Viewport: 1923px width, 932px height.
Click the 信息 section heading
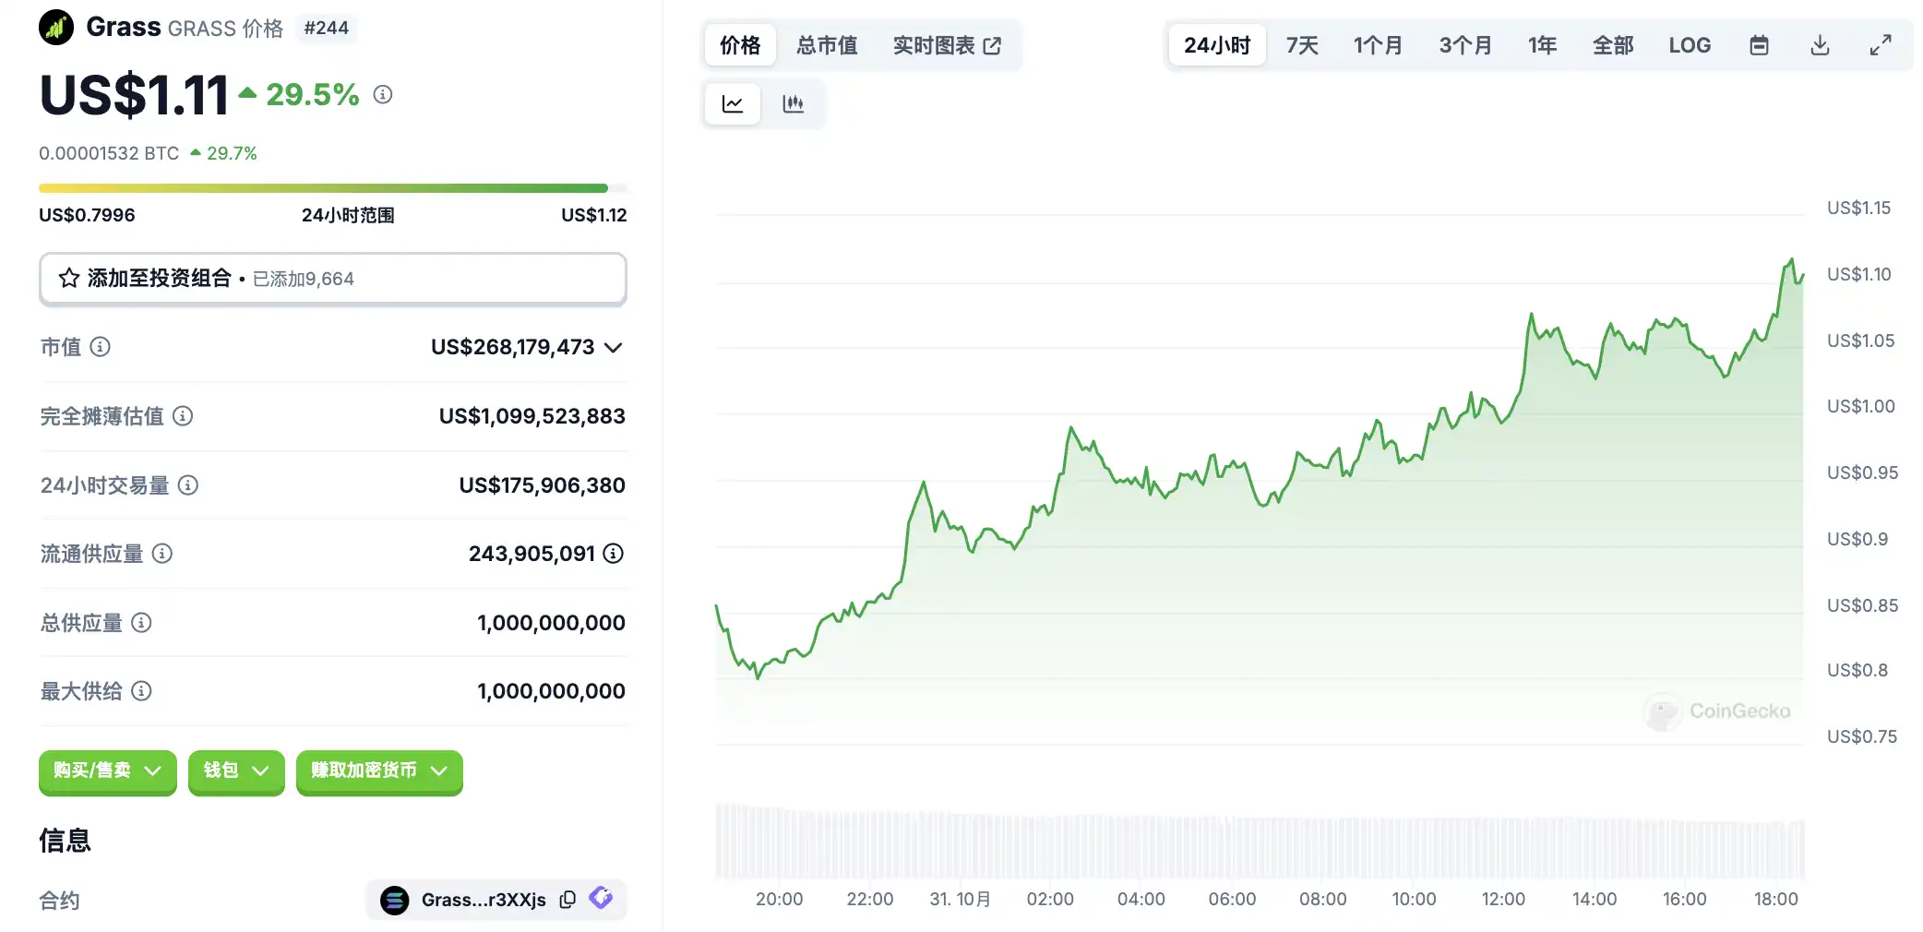(65, 840)
